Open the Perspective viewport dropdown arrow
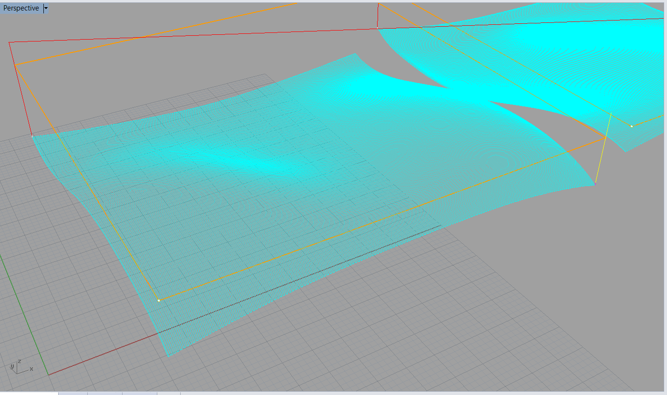The image size is (667, 395). [x=46, y=8]
